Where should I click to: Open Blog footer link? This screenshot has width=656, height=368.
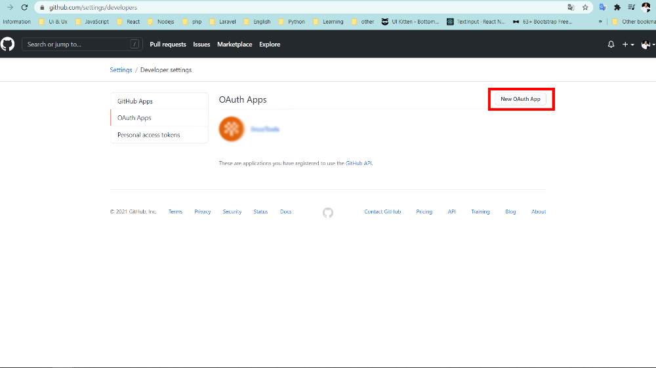click(510, 212)
